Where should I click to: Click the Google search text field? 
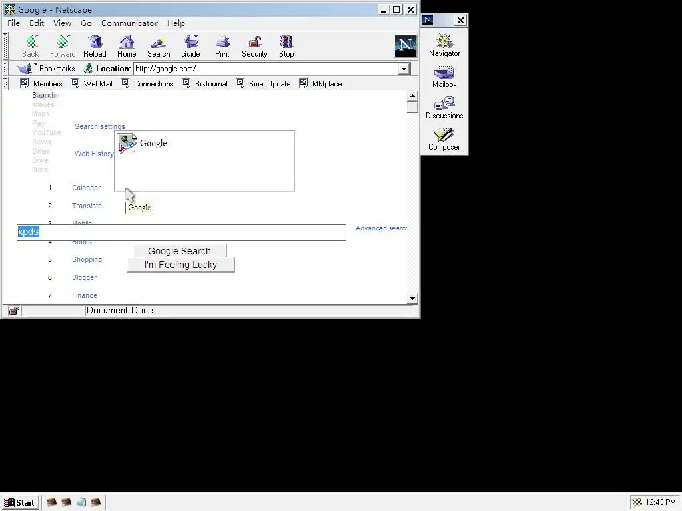[x=181, y=232]
